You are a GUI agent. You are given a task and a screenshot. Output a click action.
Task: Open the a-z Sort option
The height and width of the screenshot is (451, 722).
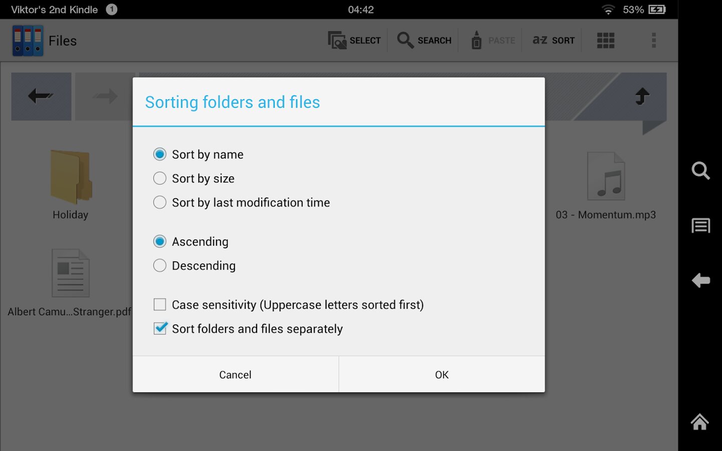click(553, 41)
